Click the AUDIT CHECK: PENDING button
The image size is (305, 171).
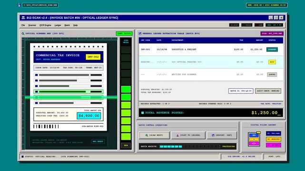click(x=268, y=91)
